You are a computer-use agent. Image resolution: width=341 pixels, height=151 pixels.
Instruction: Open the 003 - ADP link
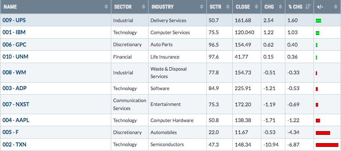tap(15, 88)
